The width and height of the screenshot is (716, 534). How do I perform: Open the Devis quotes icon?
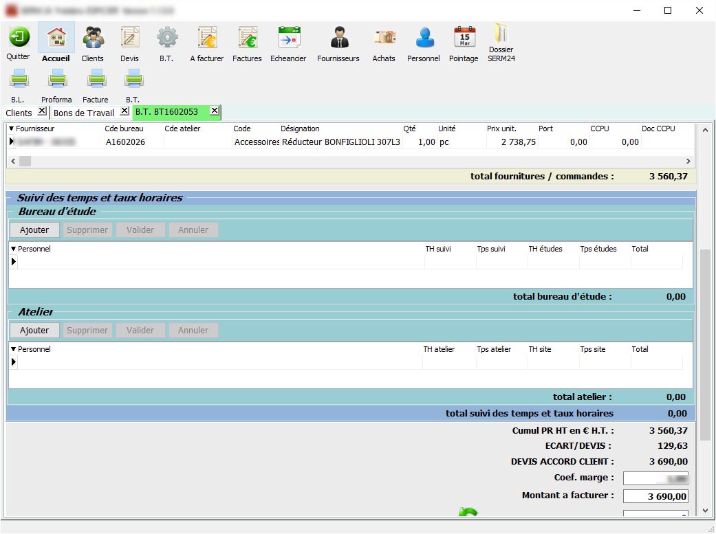coord(130,37)
